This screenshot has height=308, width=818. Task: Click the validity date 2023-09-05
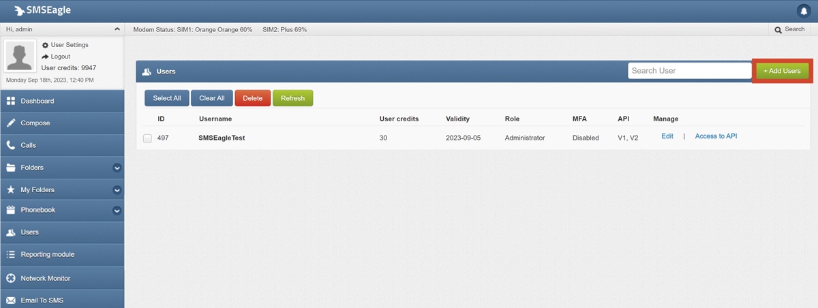tap(464, 138)
